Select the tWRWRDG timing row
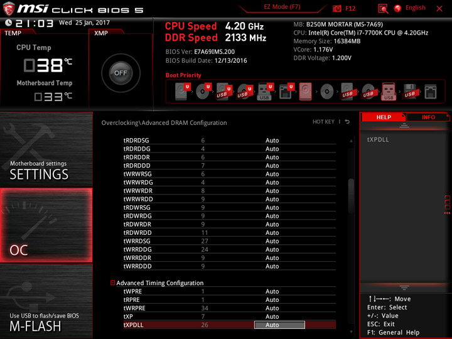This screenshot has width=452, height=339. click(x=230, y=182)
